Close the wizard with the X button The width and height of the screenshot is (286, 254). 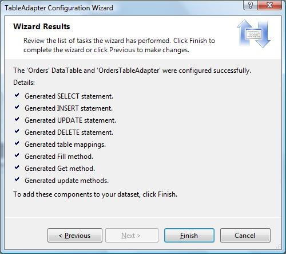click(x=269, y=5)
